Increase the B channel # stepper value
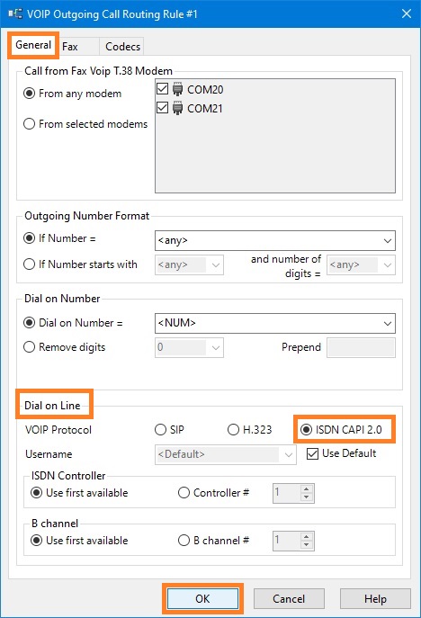The image size is (421, 618). point(306,536)
